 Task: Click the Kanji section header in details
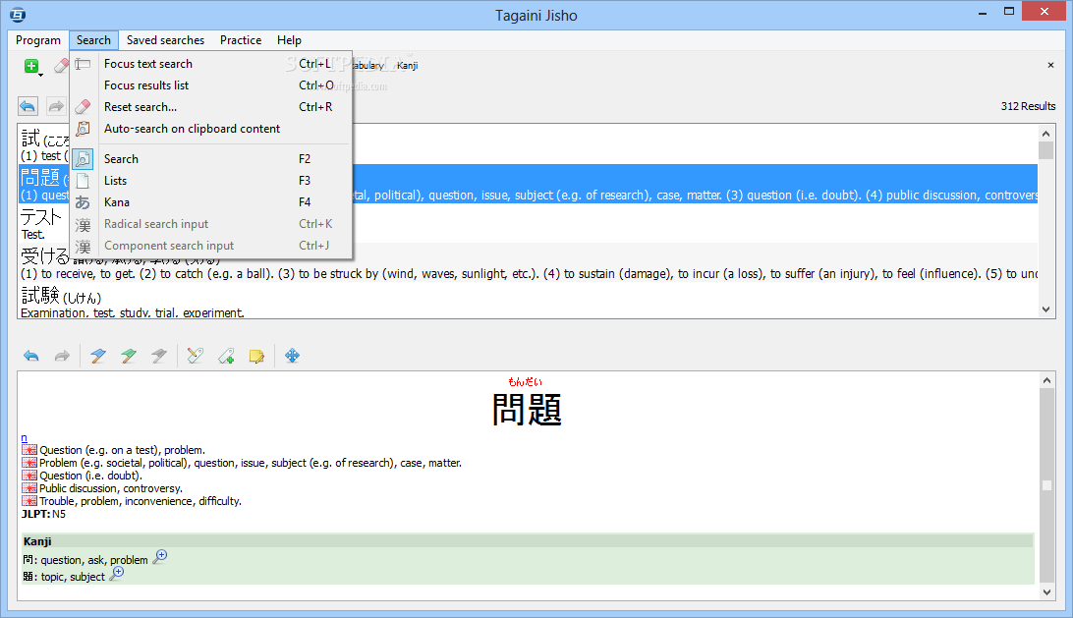coord(528,541)
